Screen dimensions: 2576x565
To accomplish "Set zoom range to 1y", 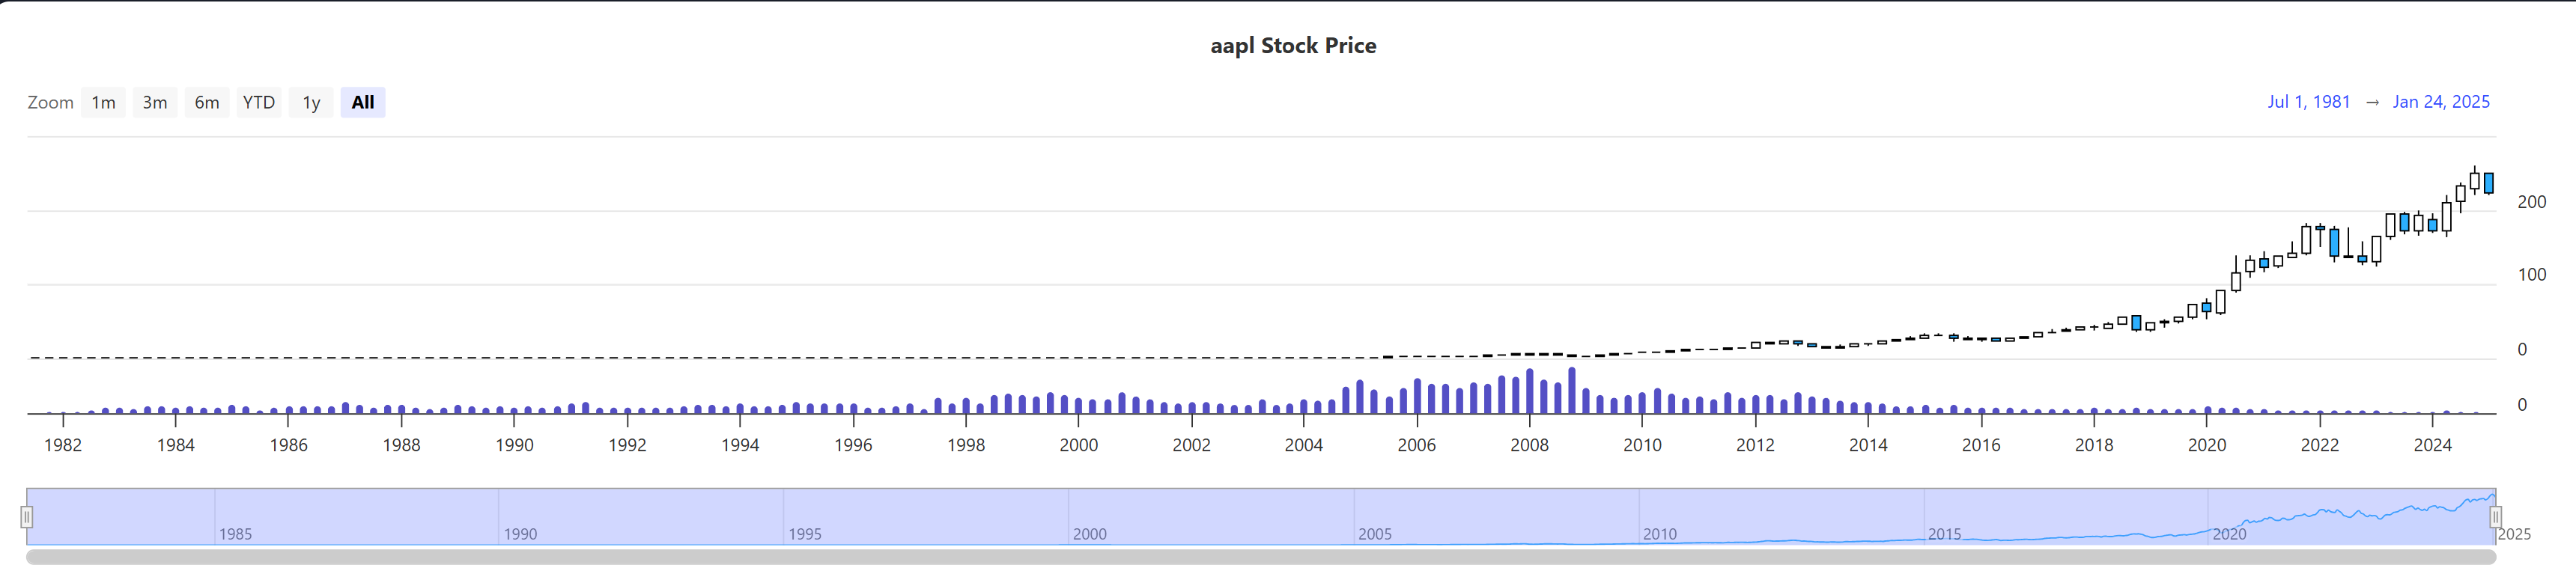I will click(311, 102).
